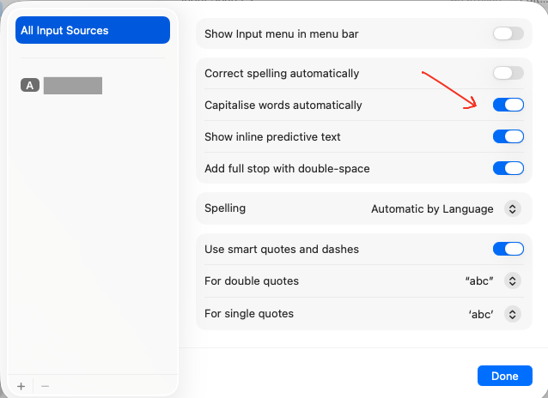Click the "Use smart quotes and dashes" label
This screenshot has width=548, height=398.
(282, 250)
